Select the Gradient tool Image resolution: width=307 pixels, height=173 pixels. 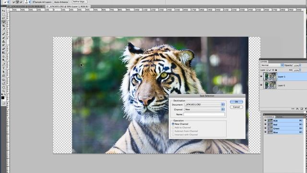(3, 52)
